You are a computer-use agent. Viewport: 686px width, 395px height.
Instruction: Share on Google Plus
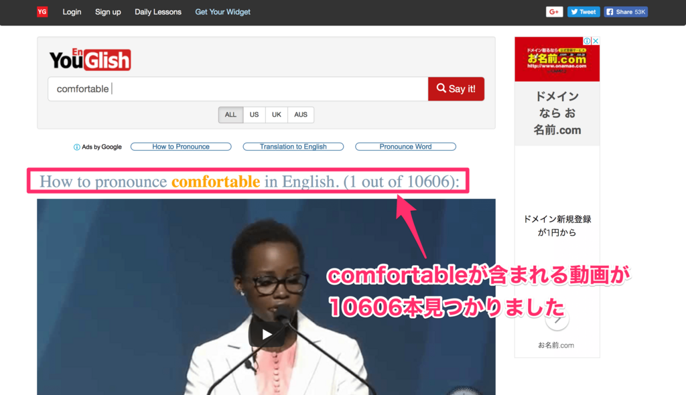click(x=554, y=12)
